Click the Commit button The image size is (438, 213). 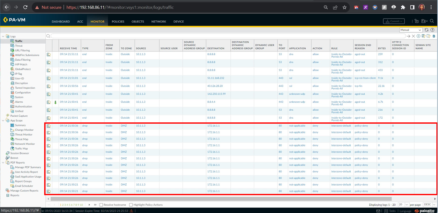(x=394, y=21)
